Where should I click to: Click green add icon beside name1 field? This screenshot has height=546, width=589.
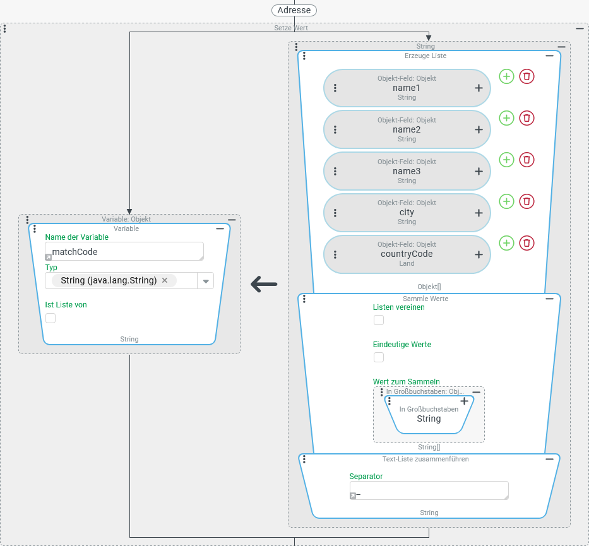(506, 76)
